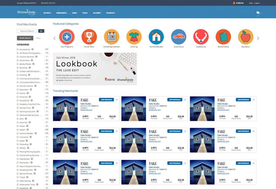Click the Modify Search button
The height and width of the screenshot is (189, 276).
tap(25, 38)
